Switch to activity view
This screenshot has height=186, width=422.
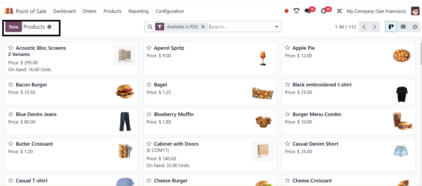(415, 27)
